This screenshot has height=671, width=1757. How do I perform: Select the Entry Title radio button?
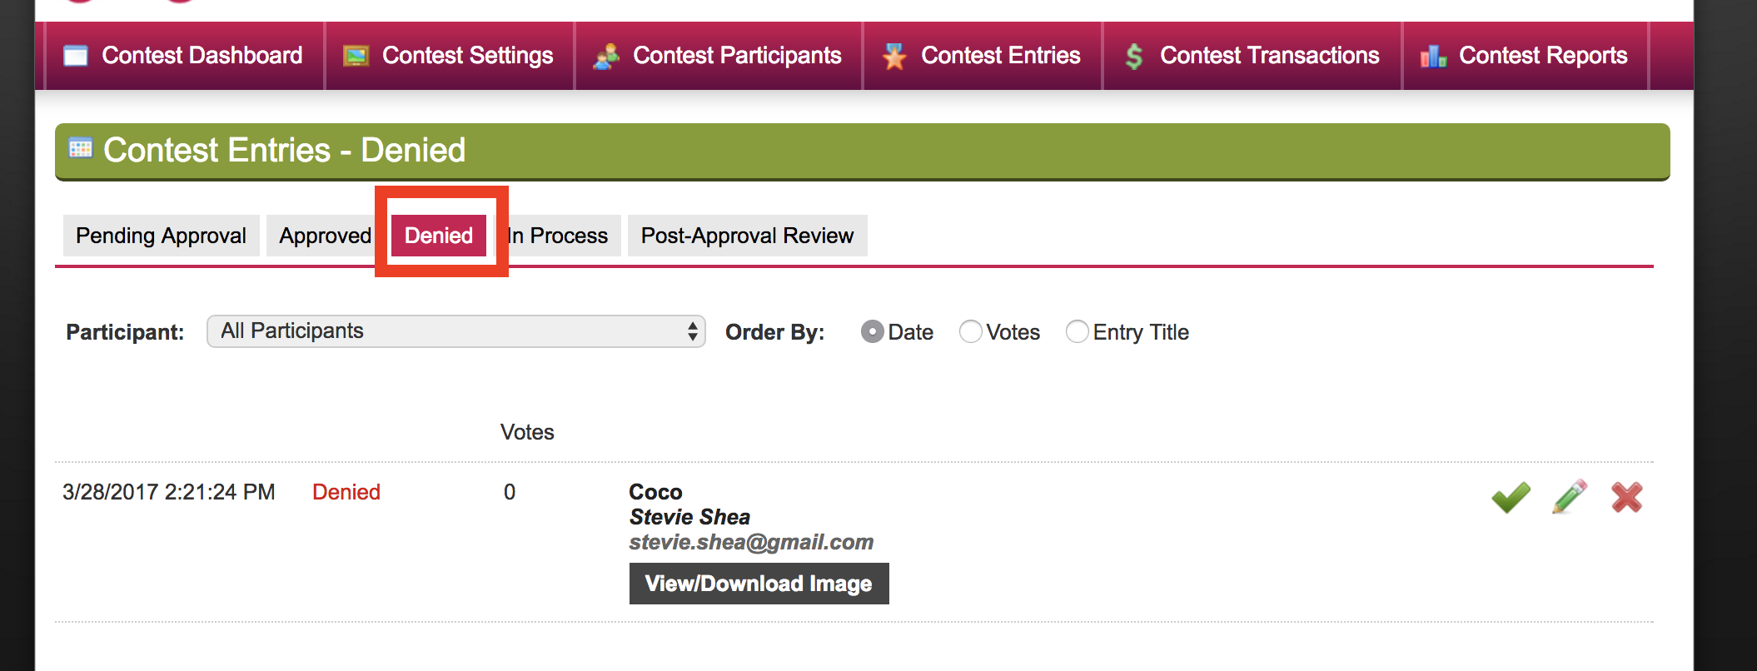click(x=1077, y=332)
